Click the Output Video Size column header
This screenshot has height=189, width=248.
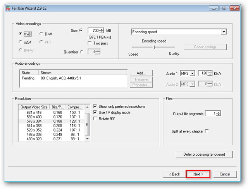point(34,107)
